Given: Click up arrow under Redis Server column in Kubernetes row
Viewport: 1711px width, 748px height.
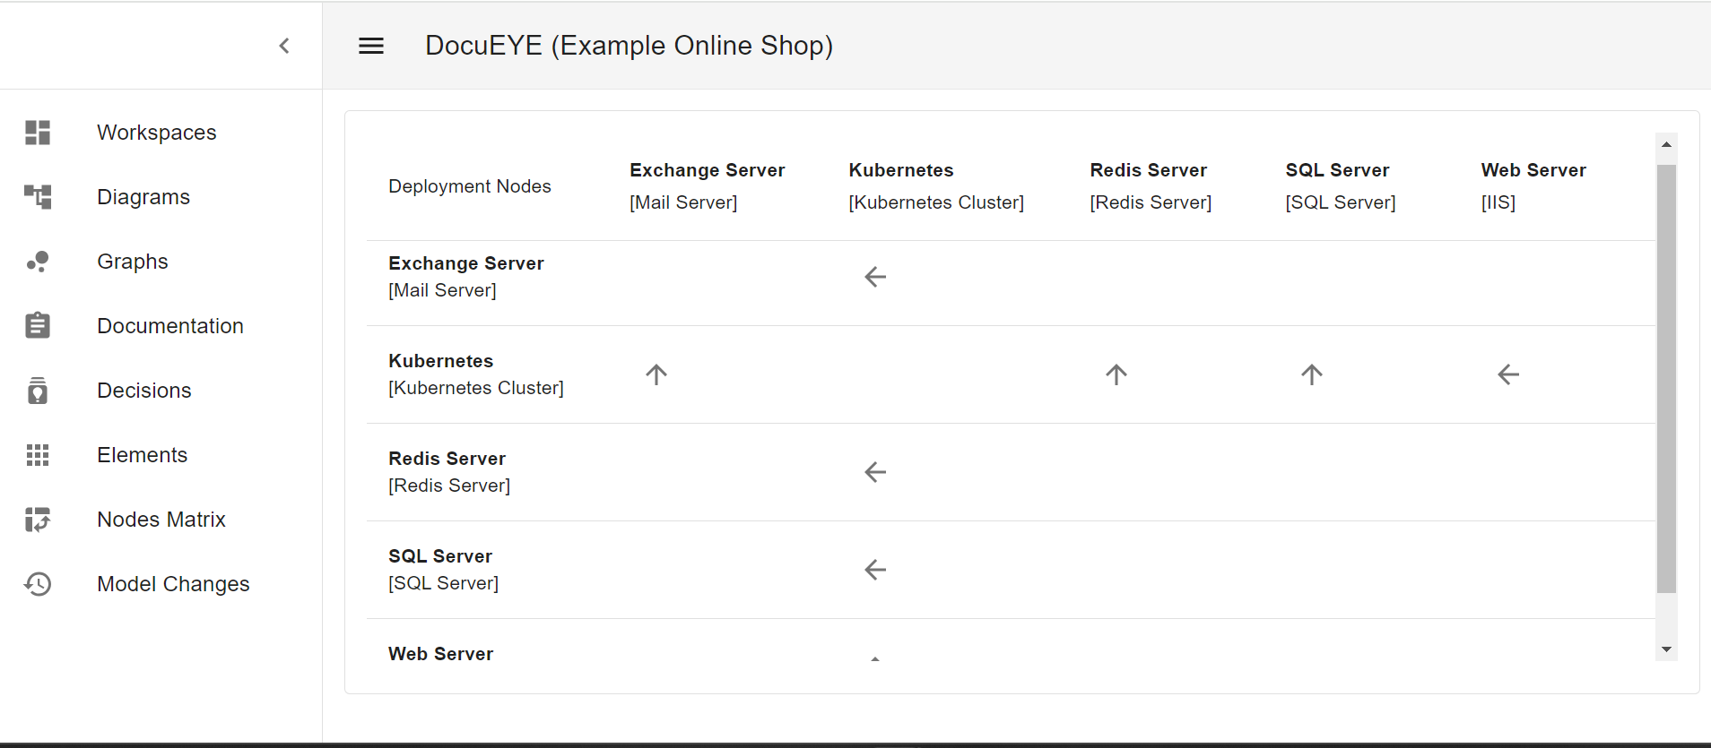Looking at the screenshot, I should [x=1116, y=374].
